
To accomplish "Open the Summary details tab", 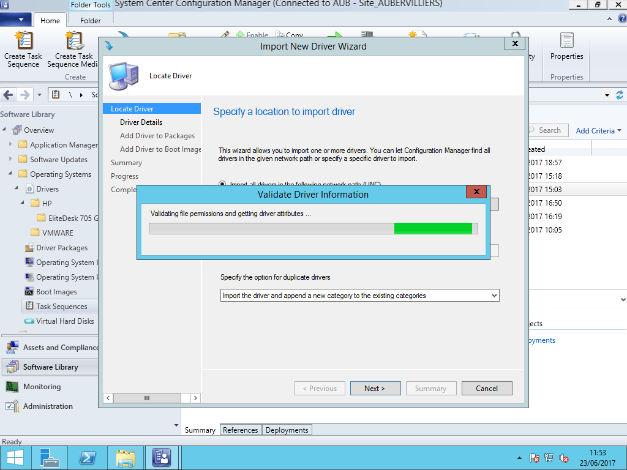I will click(200, 430).
